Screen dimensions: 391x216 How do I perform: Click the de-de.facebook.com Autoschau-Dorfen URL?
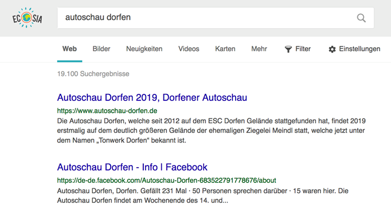167,180
